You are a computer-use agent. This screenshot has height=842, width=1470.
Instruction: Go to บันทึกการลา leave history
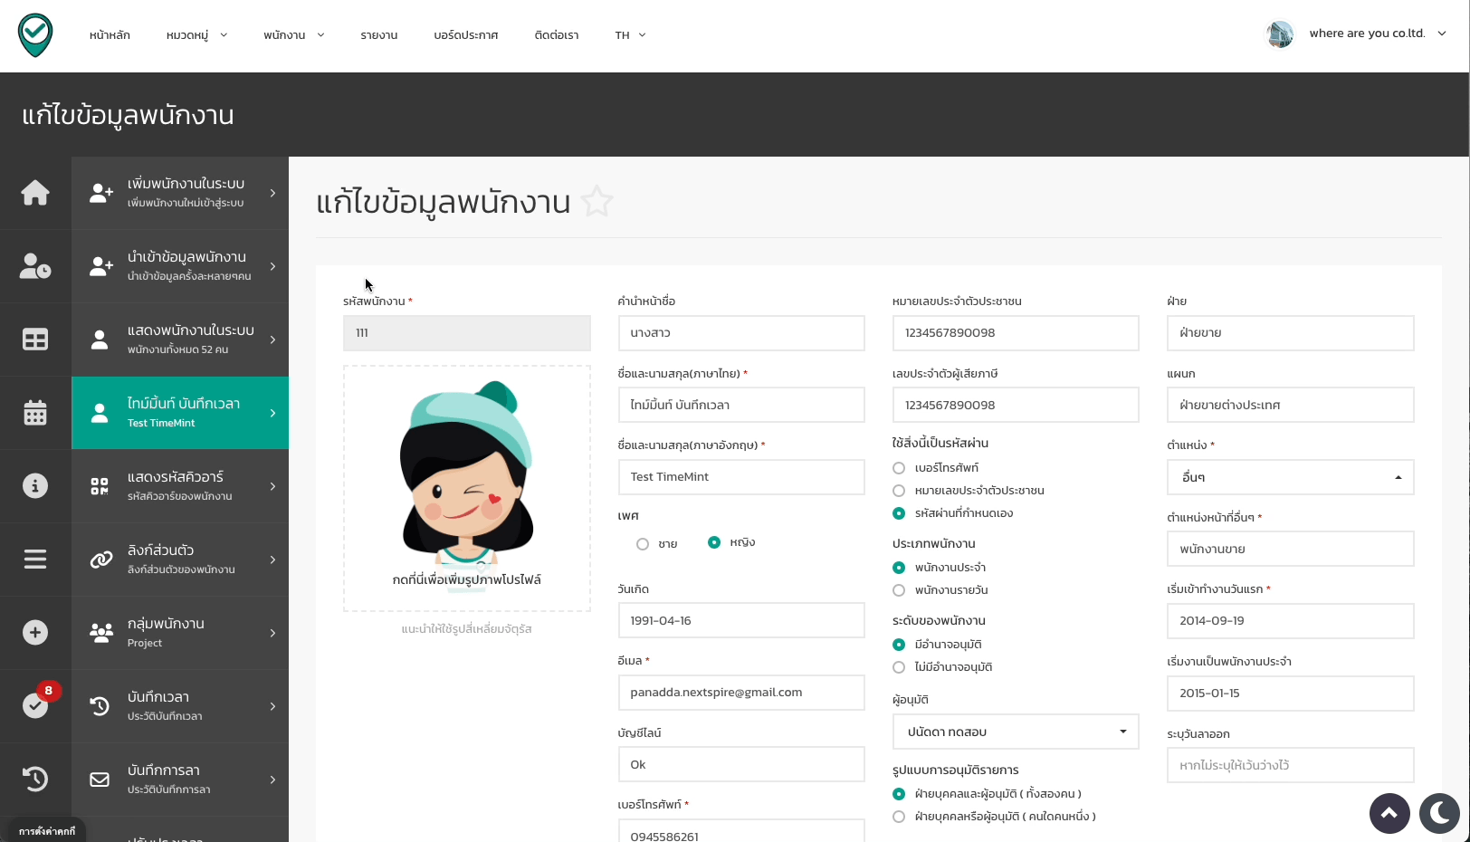pyautogui.click(x=180, y=779)
